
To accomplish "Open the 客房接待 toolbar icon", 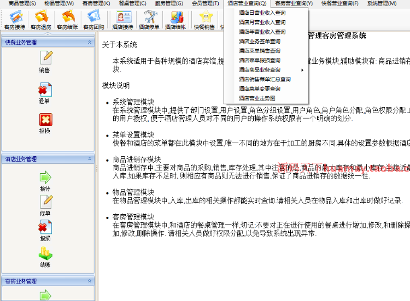I will (15, 20).
